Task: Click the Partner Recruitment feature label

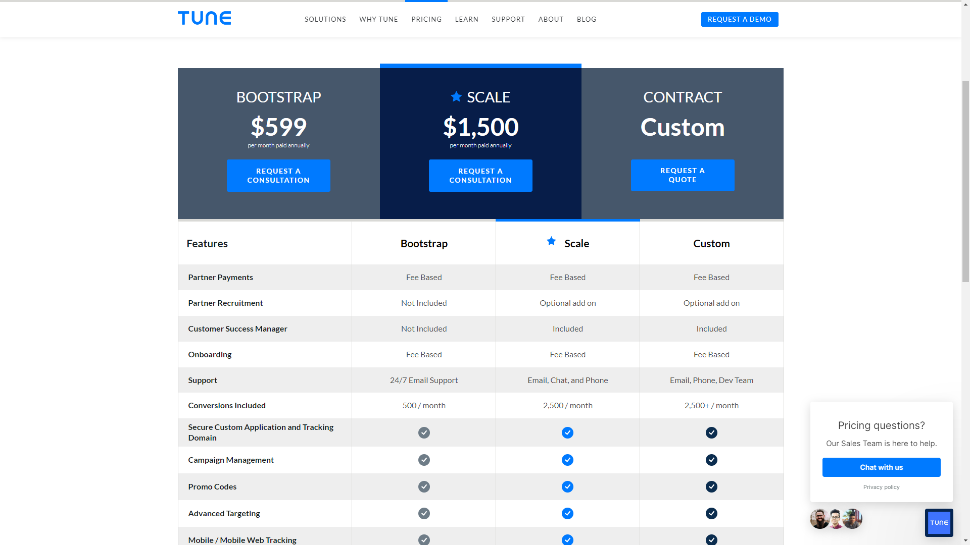Action: (225, 303)
